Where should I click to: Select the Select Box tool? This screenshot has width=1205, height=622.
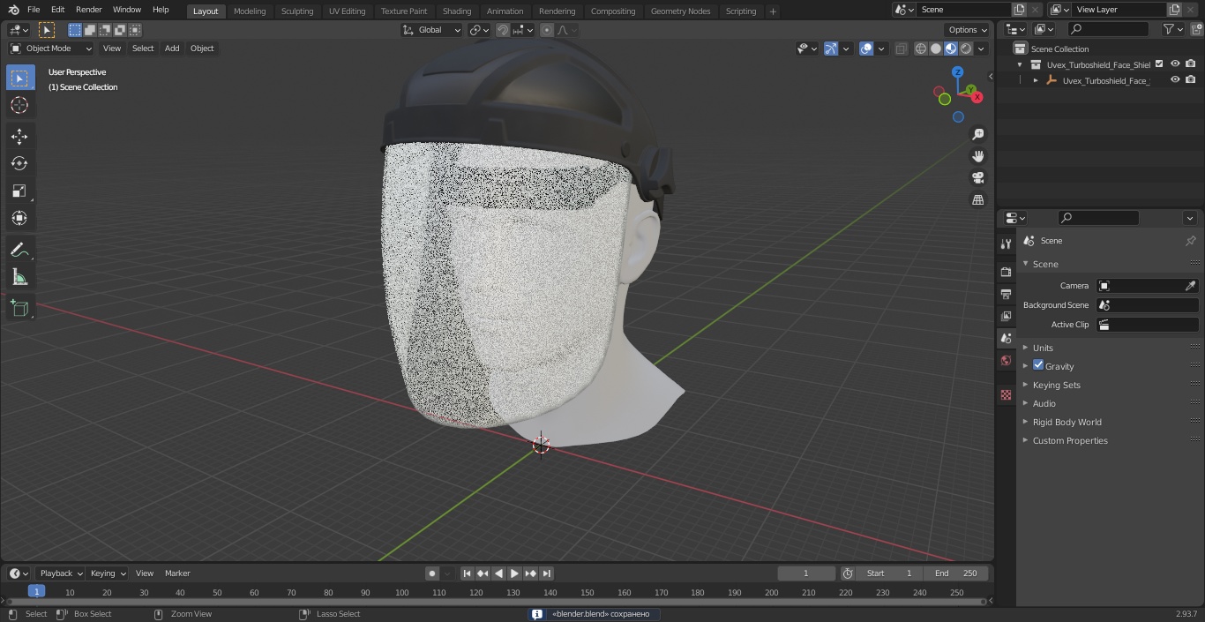pyautogui.click(x=19, y=78)
